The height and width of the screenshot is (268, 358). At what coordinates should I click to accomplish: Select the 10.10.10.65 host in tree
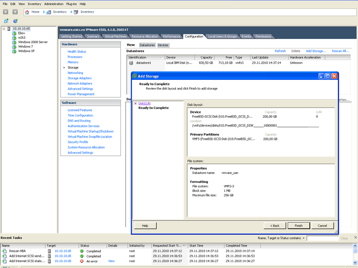(21, 29)
